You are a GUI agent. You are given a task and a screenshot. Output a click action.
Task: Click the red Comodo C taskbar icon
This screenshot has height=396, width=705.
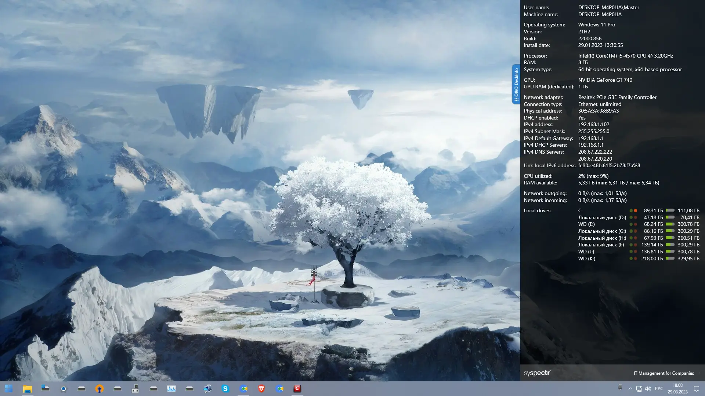tap(297, 389)
